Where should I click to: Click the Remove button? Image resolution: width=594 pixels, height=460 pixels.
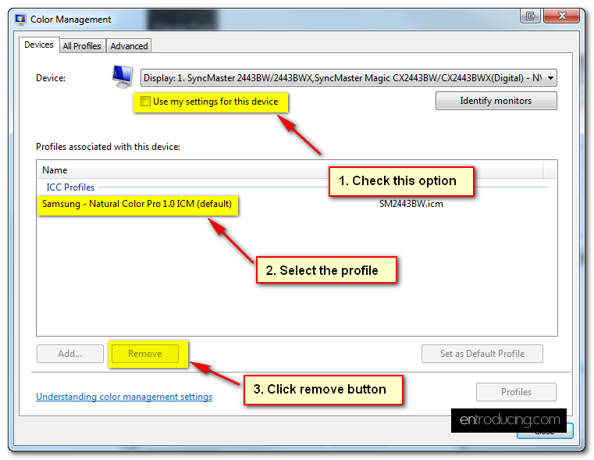click(x=145, y=354)
